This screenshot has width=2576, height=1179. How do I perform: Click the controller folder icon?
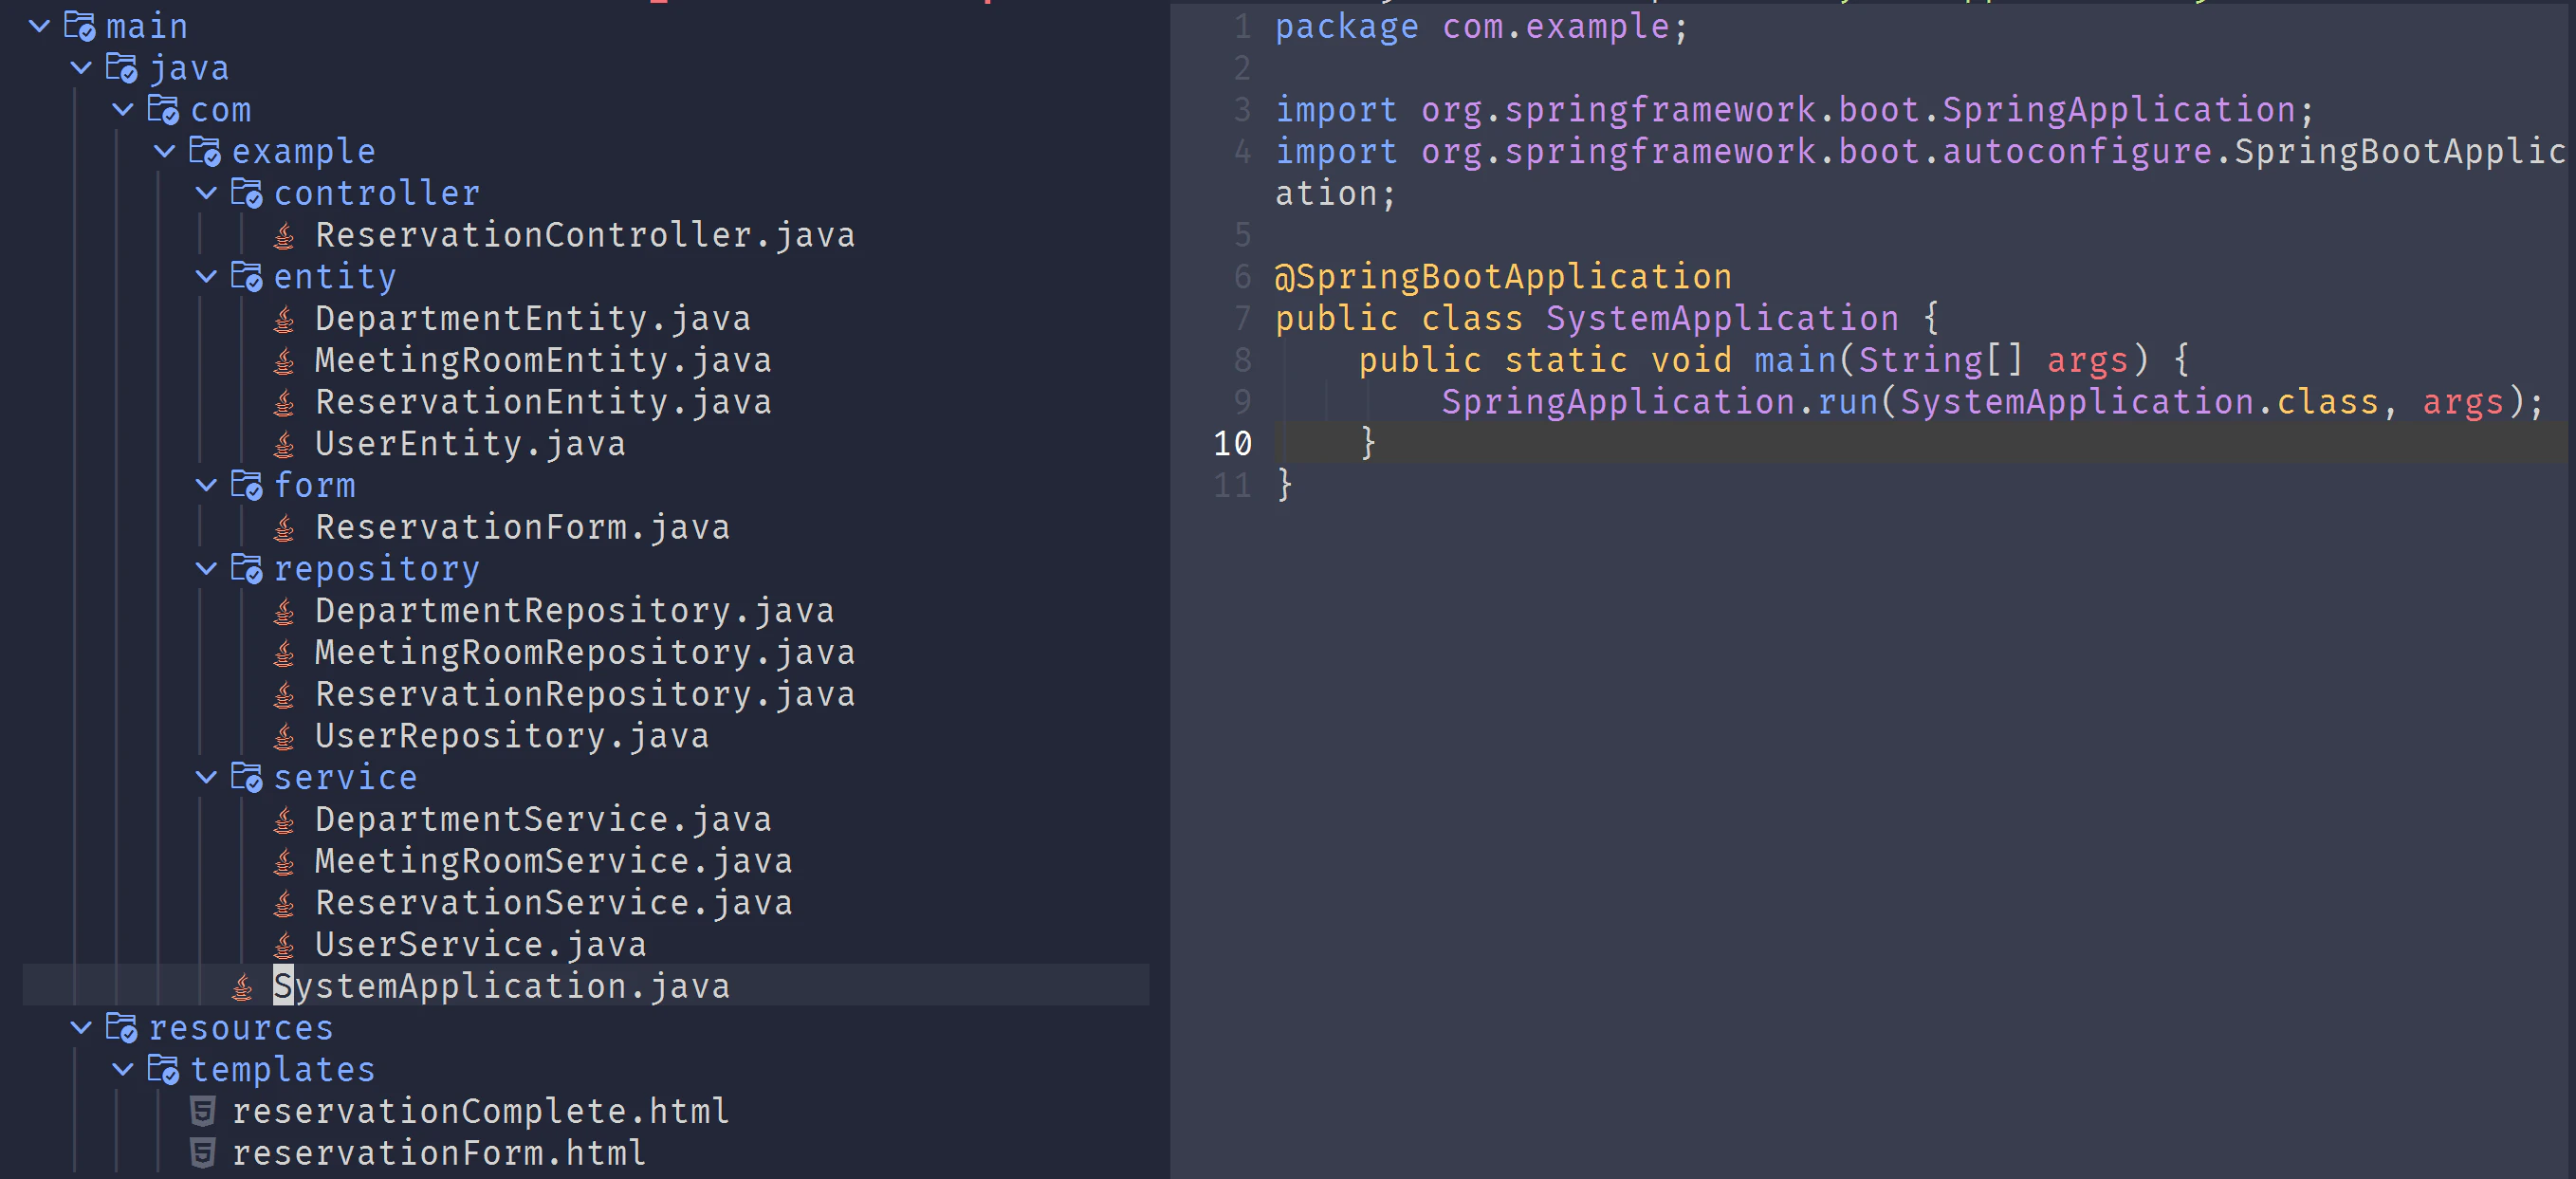coord(247,193)
